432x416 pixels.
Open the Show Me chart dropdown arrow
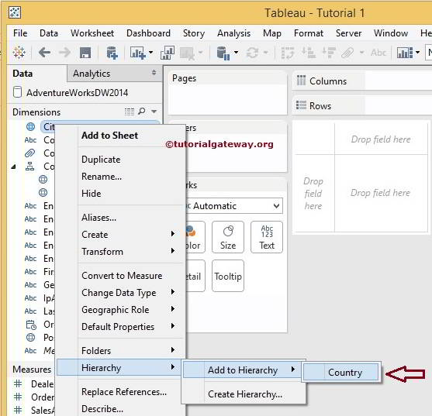[418, 52]
